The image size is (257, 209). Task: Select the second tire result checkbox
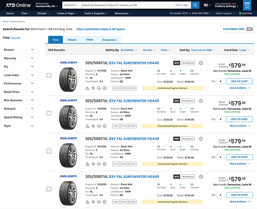click(x=49, y=113)
